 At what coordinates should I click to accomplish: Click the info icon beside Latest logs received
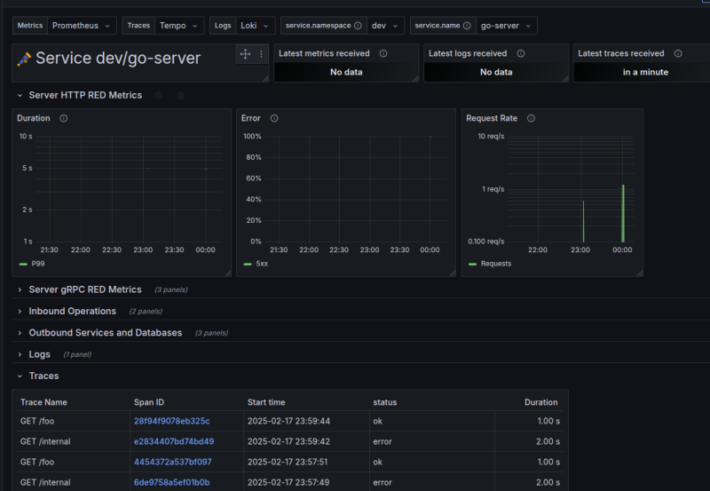tap(520, 53)
